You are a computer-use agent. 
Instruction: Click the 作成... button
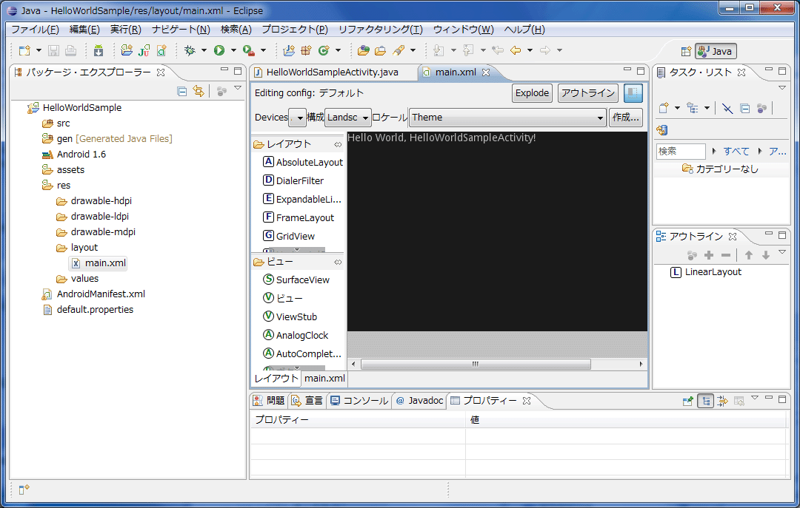(625, 118)
